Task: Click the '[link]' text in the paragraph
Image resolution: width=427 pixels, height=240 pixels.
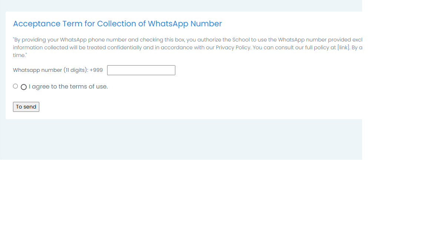Action: pyautogui.click(x=343, y=47)
